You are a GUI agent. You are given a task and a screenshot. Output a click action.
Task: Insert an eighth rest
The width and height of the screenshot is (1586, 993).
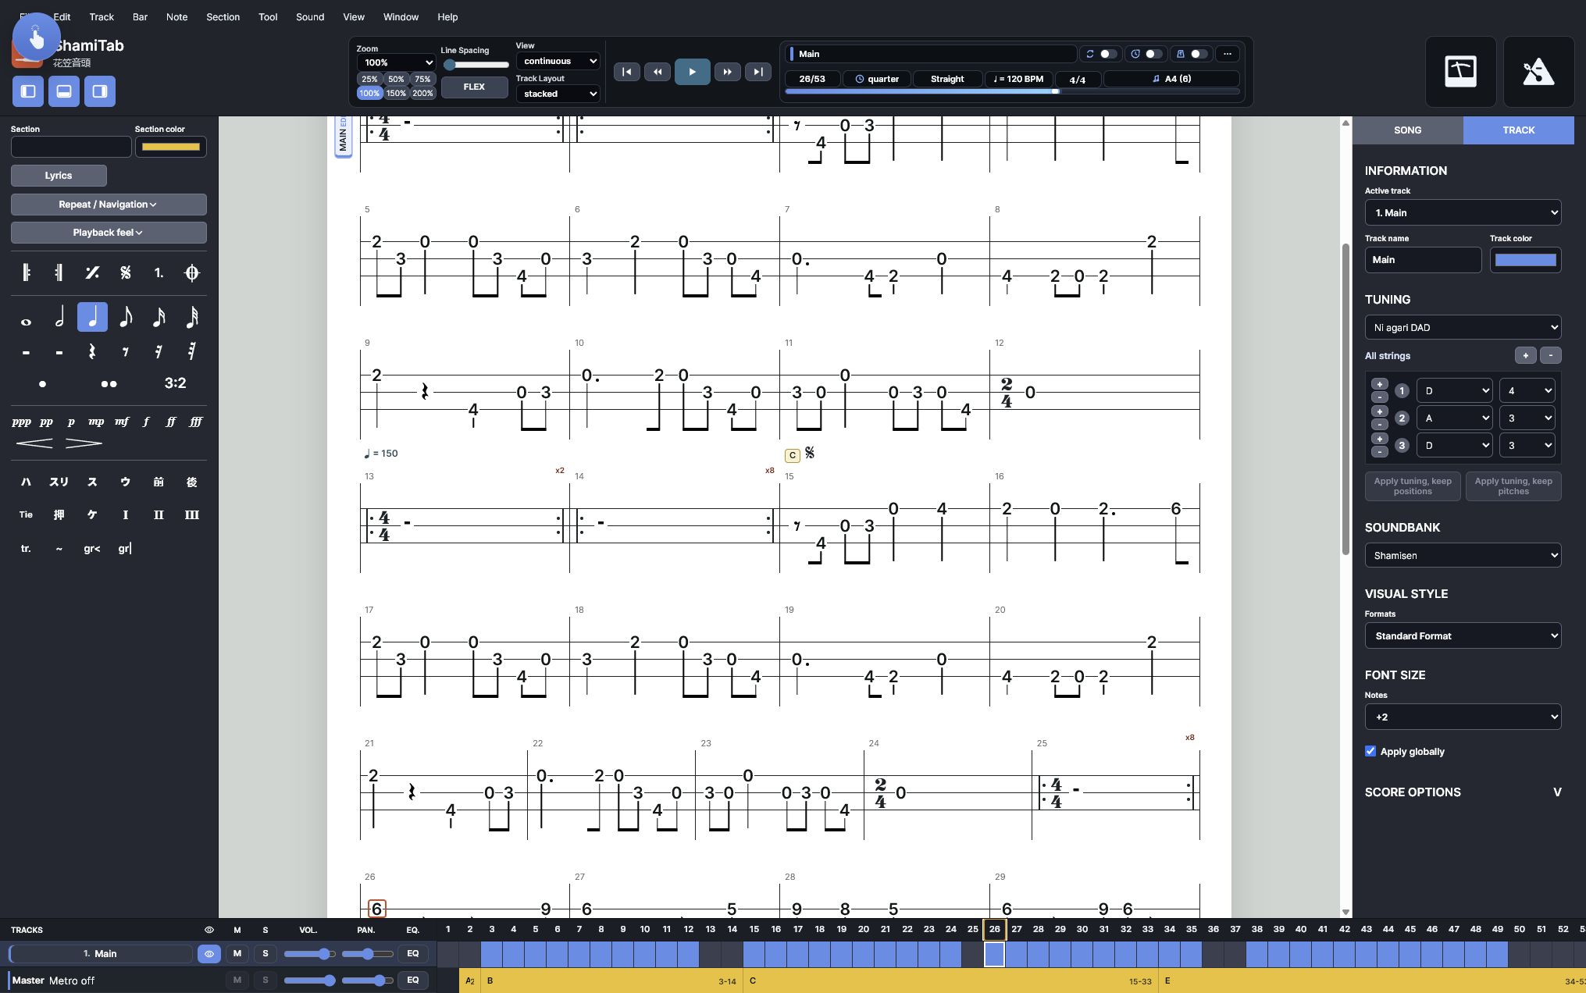(x=126, y=352)
